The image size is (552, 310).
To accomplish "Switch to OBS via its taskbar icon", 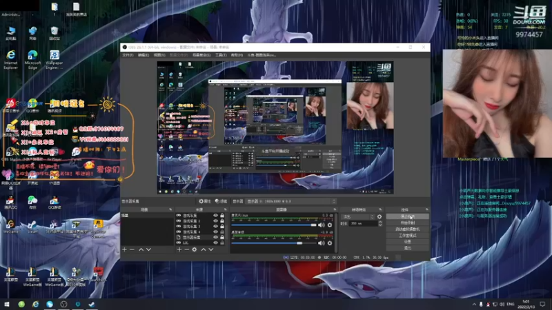I will 63,304.
